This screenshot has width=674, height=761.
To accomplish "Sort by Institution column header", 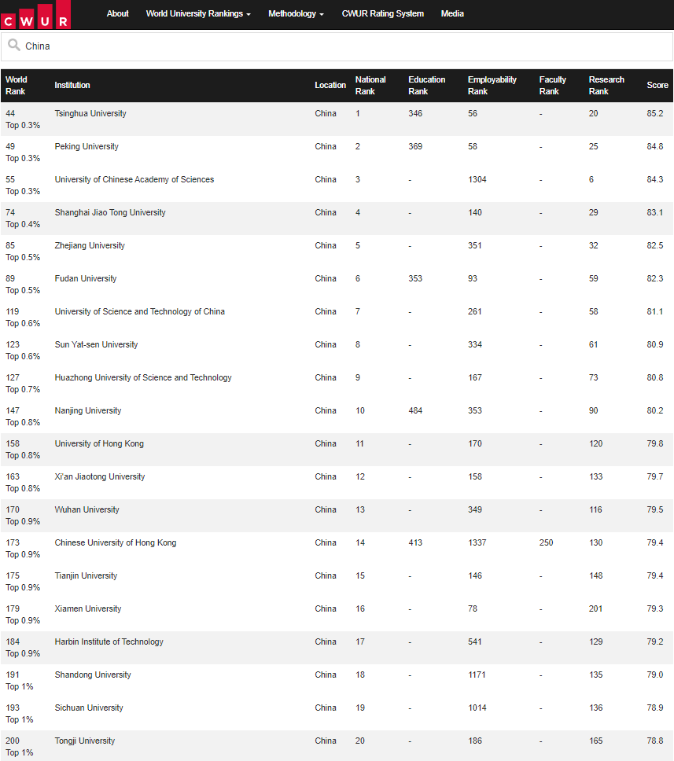I will 72,86.
